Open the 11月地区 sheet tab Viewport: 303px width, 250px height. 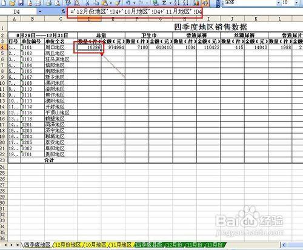pos(121,245)
